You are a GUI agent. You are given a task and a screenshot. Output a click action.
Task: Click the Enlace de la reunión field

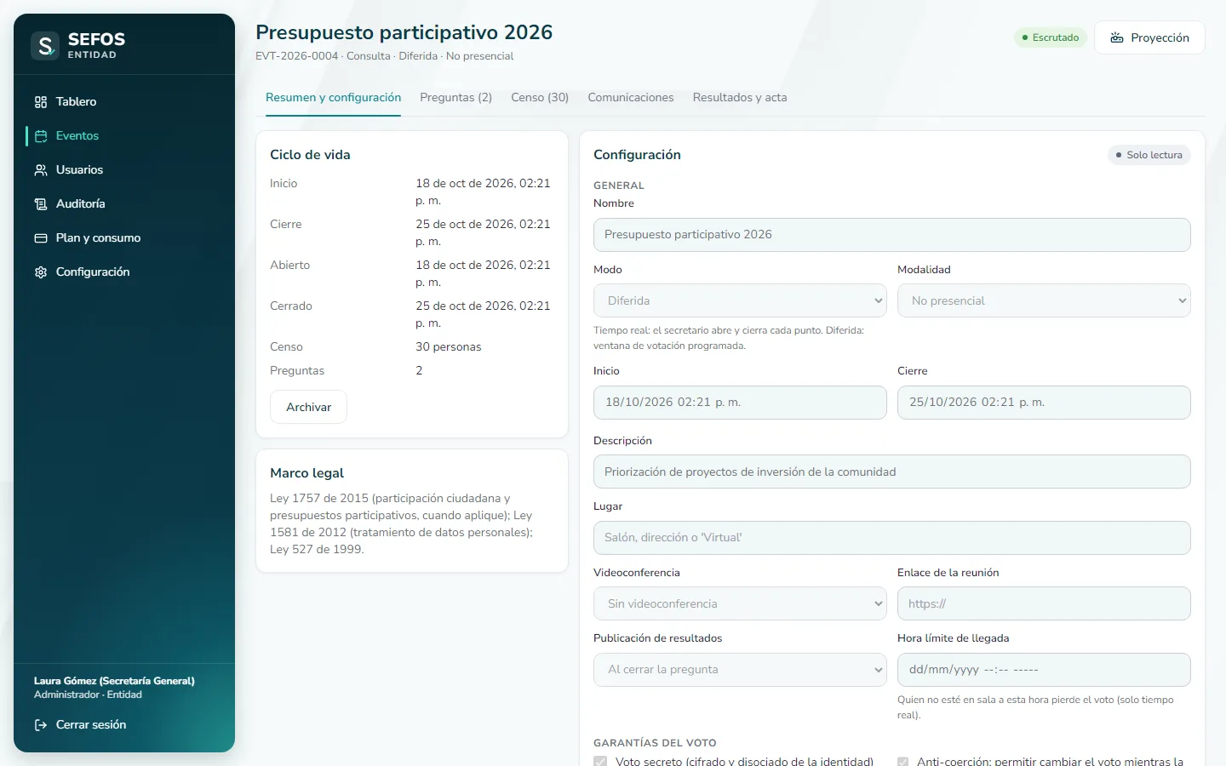pos(1044,603)
